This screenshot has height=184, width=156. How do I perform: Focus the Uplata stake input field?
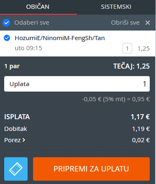pos(77,84)
